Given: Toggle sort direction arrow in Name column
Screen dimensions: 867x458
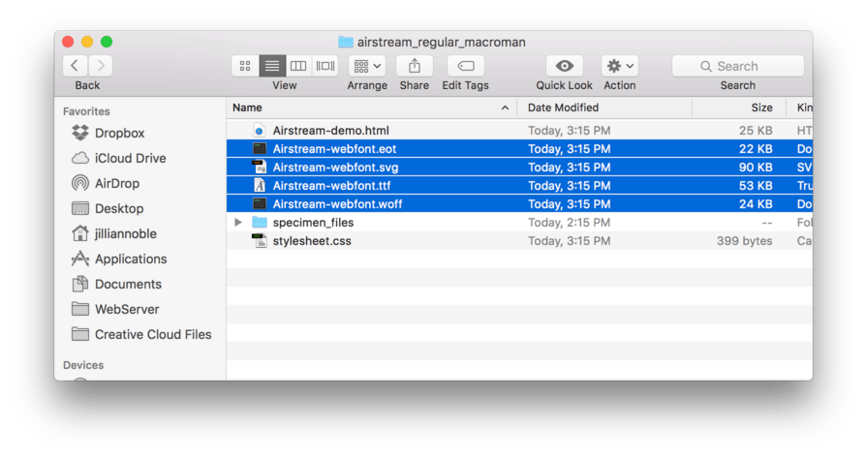Looking at the screenshot, I should [x=505, y=107].
